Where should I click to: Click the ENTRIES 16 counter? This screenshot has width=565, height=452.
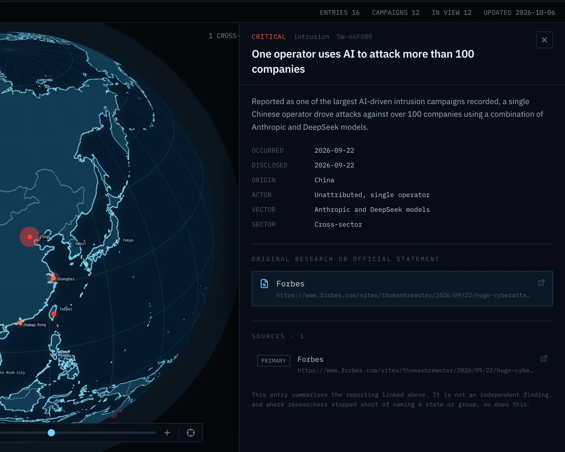340,13
